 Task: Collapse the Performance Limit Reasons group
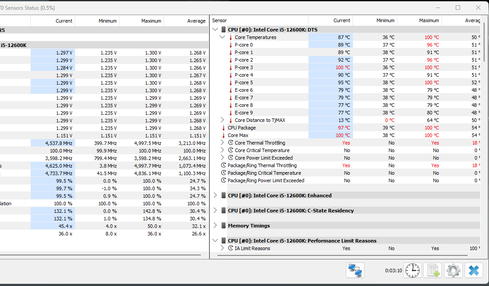coord(215,240)
